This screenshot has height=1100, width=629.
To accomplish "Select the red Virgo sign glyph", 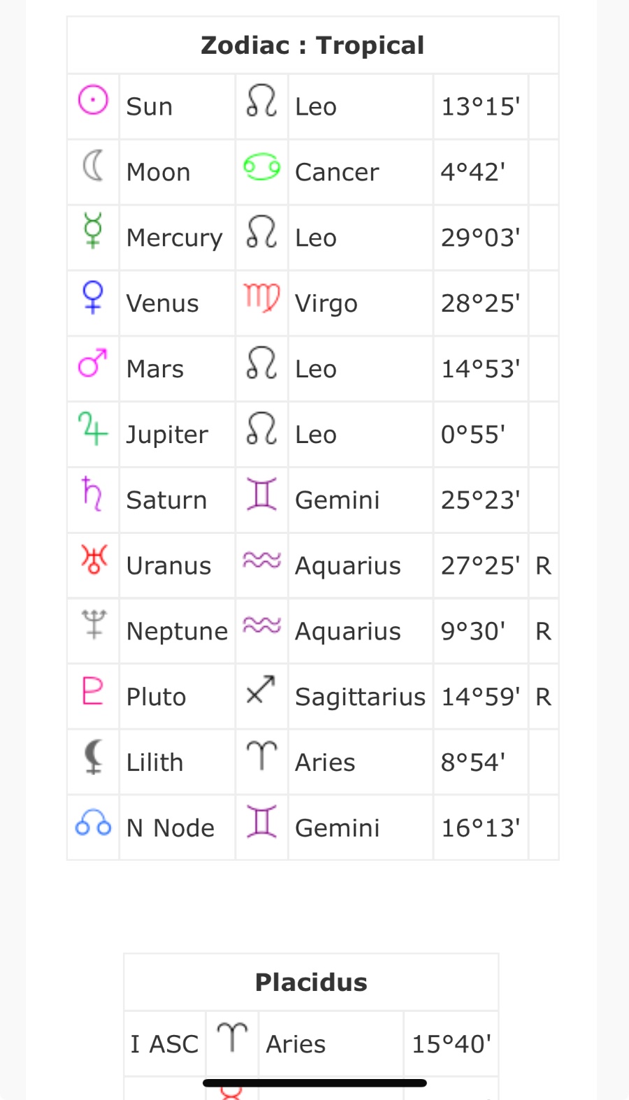I will [262, 297].
